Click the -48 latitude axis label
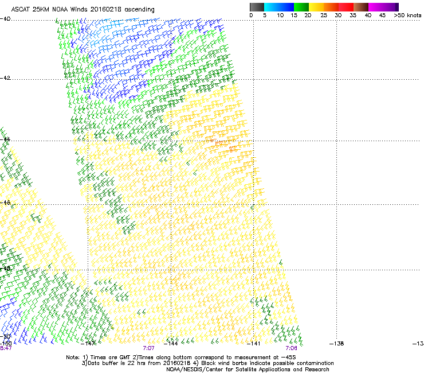The width and height of the screenshot is (424, 373). [x=5, y=268]
